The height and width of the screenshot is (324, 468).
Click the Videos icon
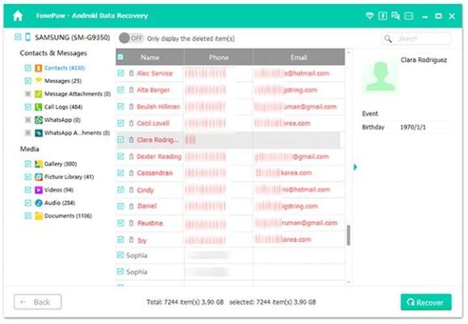38,190
